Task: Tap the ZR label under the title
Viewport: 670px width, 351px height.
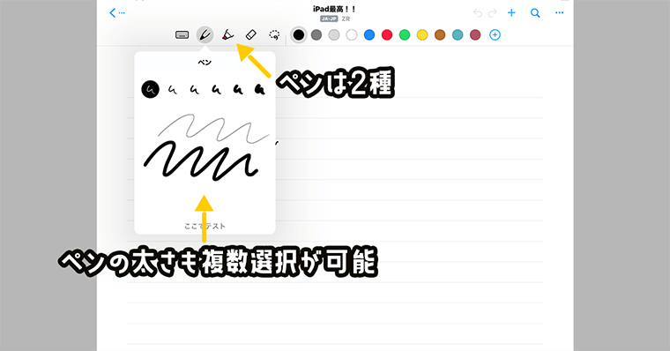Action: pyautogui.click(x=346, y=19)
